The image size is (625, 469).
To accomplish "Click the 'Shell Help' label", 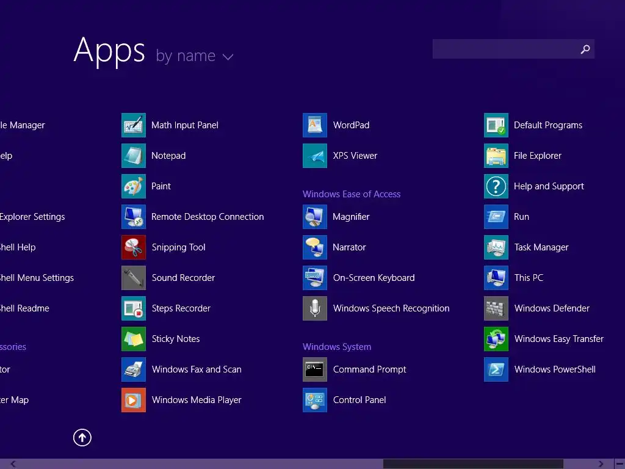I will click(x=18, y=247).
